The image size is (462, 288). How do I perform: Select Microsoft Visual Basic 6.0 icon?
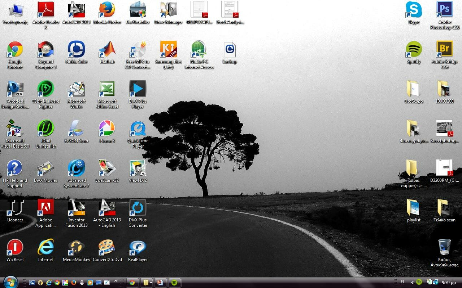pyautogui.click(x=15, y=129)
